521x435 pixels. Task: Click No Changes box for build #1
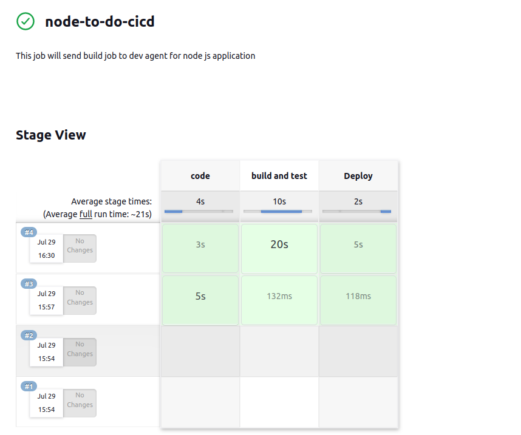coord(80,403)
